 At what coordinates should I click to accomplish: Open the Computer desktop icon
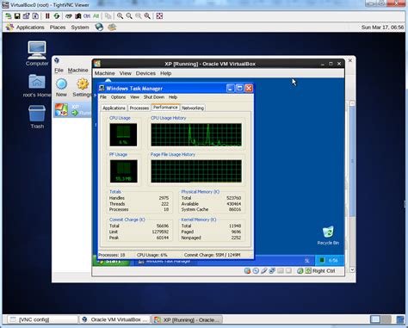pyautogui.click(x=37, y=53)
